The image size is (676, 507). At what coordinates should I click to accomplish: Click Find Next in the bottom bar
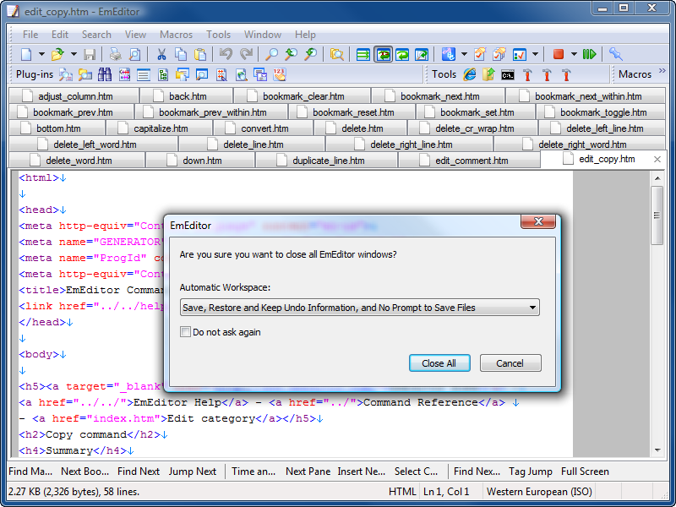139,472
